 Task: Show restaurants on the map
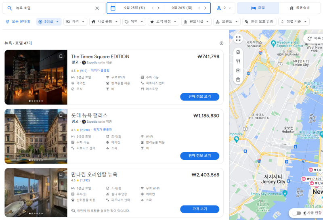[238, 61]
